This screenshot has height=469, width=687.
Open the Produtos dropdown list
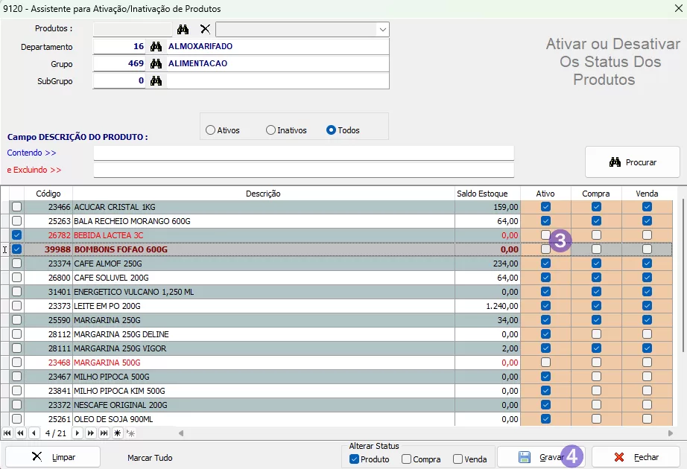[x=383, y=29]
